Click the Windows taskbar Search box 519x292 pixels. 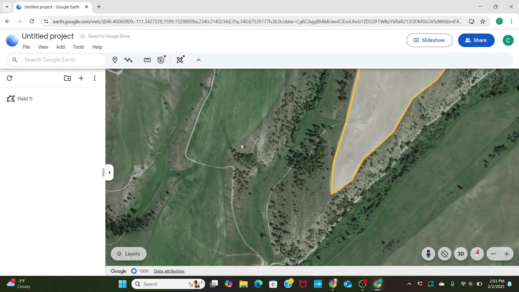[168, 284]
